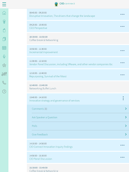Go to Home via sidebar icon
This screenshot has width=129, height=172.
click(4, 13)
